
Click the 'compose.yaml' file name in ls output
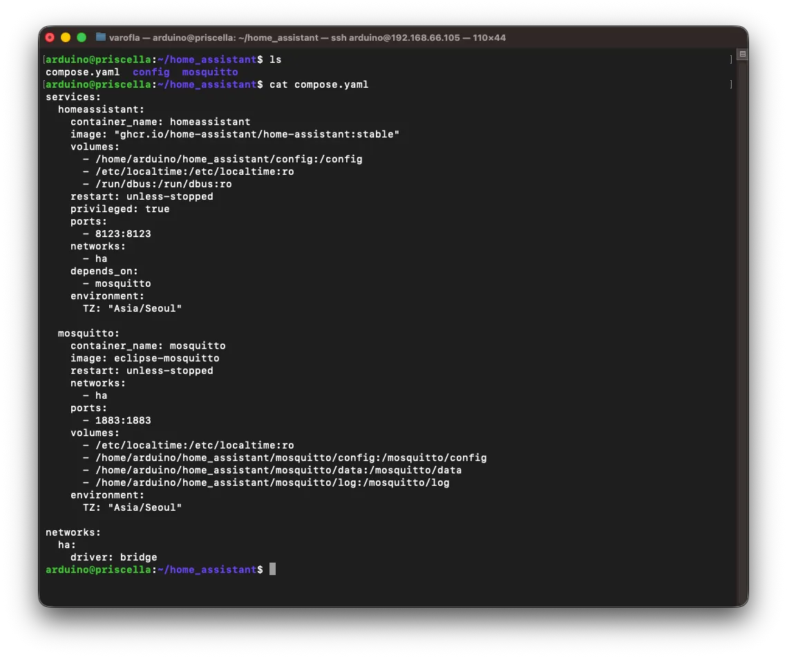(x=83, y=73)
